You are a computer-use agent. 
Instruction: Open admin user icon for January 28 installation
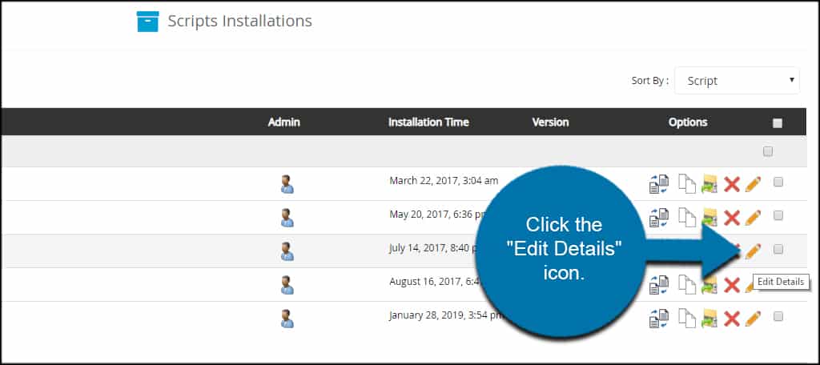(287, 318)
